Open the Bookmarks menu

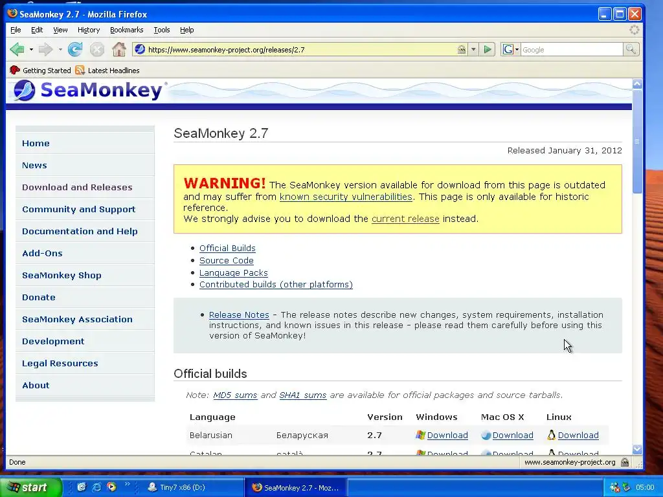click(126, 30)
